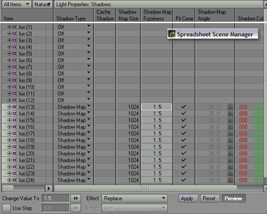Open envelope E button for lux (21) angle
267x214 pixels.
point(230,160)
